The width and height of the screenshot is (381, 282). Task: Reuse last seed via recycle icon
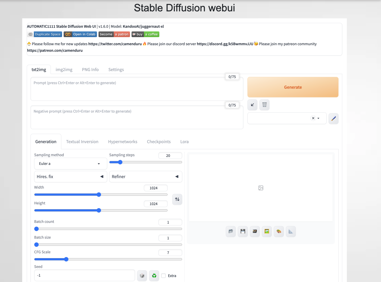pyautogui.click(x=154, y=275)
